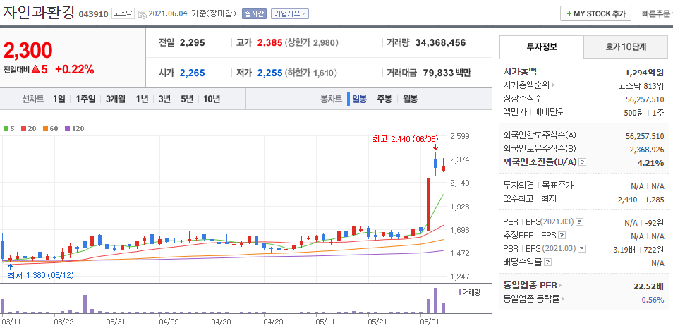
Task: Select the 5년 line chart period
Action: [x=187, y=99]
